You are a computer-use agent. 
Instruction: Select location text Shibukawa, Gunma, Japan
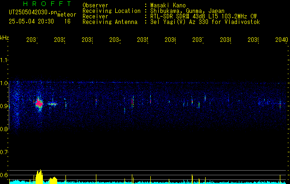coord(187,11)
